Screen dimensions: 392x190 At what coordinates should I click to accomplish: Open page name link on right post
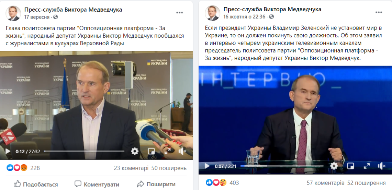[272, 9]
